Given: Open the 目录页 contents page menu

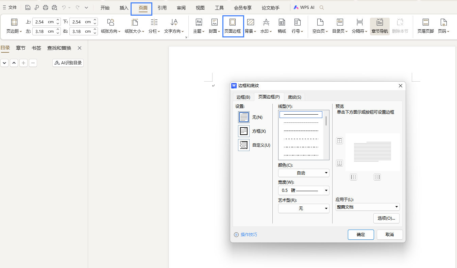Looking at the screenshot, I should [340, 26].
